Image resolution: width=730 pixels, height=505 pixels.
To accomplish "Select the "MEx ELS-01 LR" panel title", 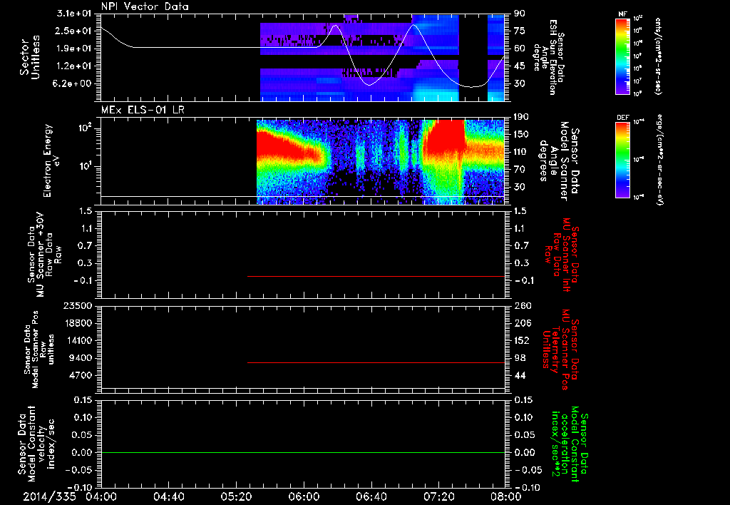I will point(143,110).
